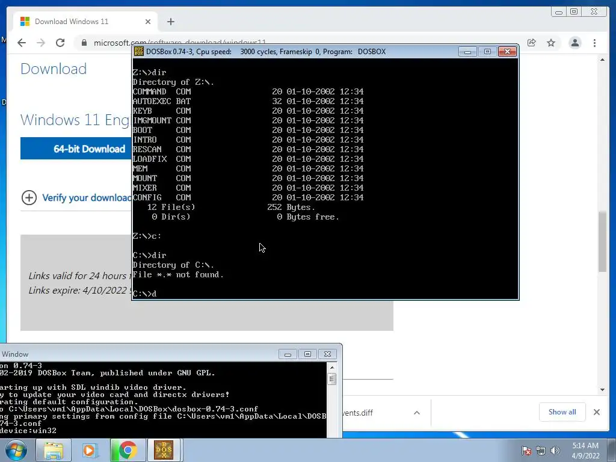Bookmark this page with the star
Screen dimensions: 616x462
(x=551, y=43)
